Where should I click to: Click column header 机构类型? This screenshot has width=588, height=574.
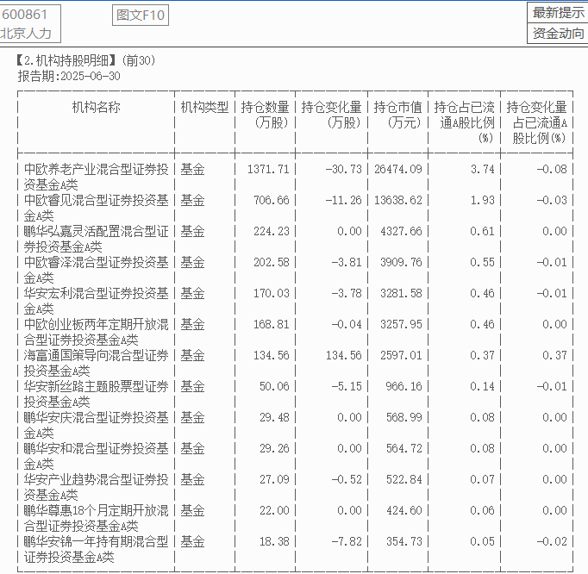pyautogui.click(x=204, y=107)
